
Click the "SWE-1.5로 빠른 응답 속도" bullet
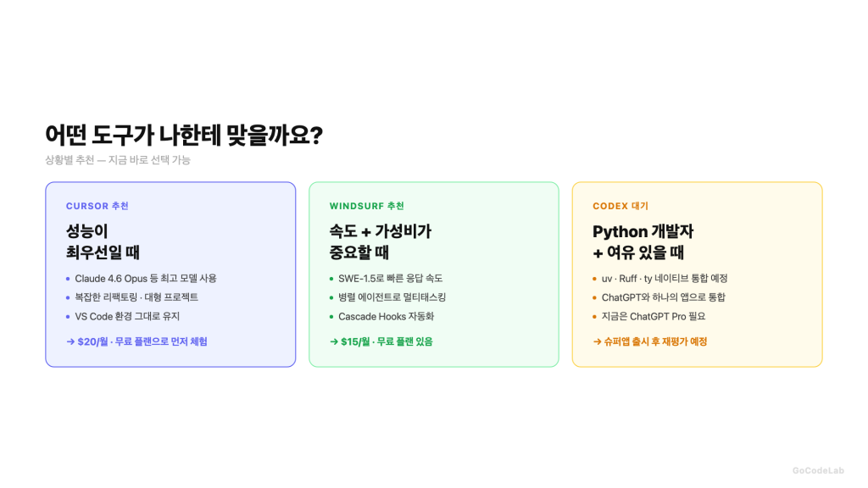click(x=391, y=278)
